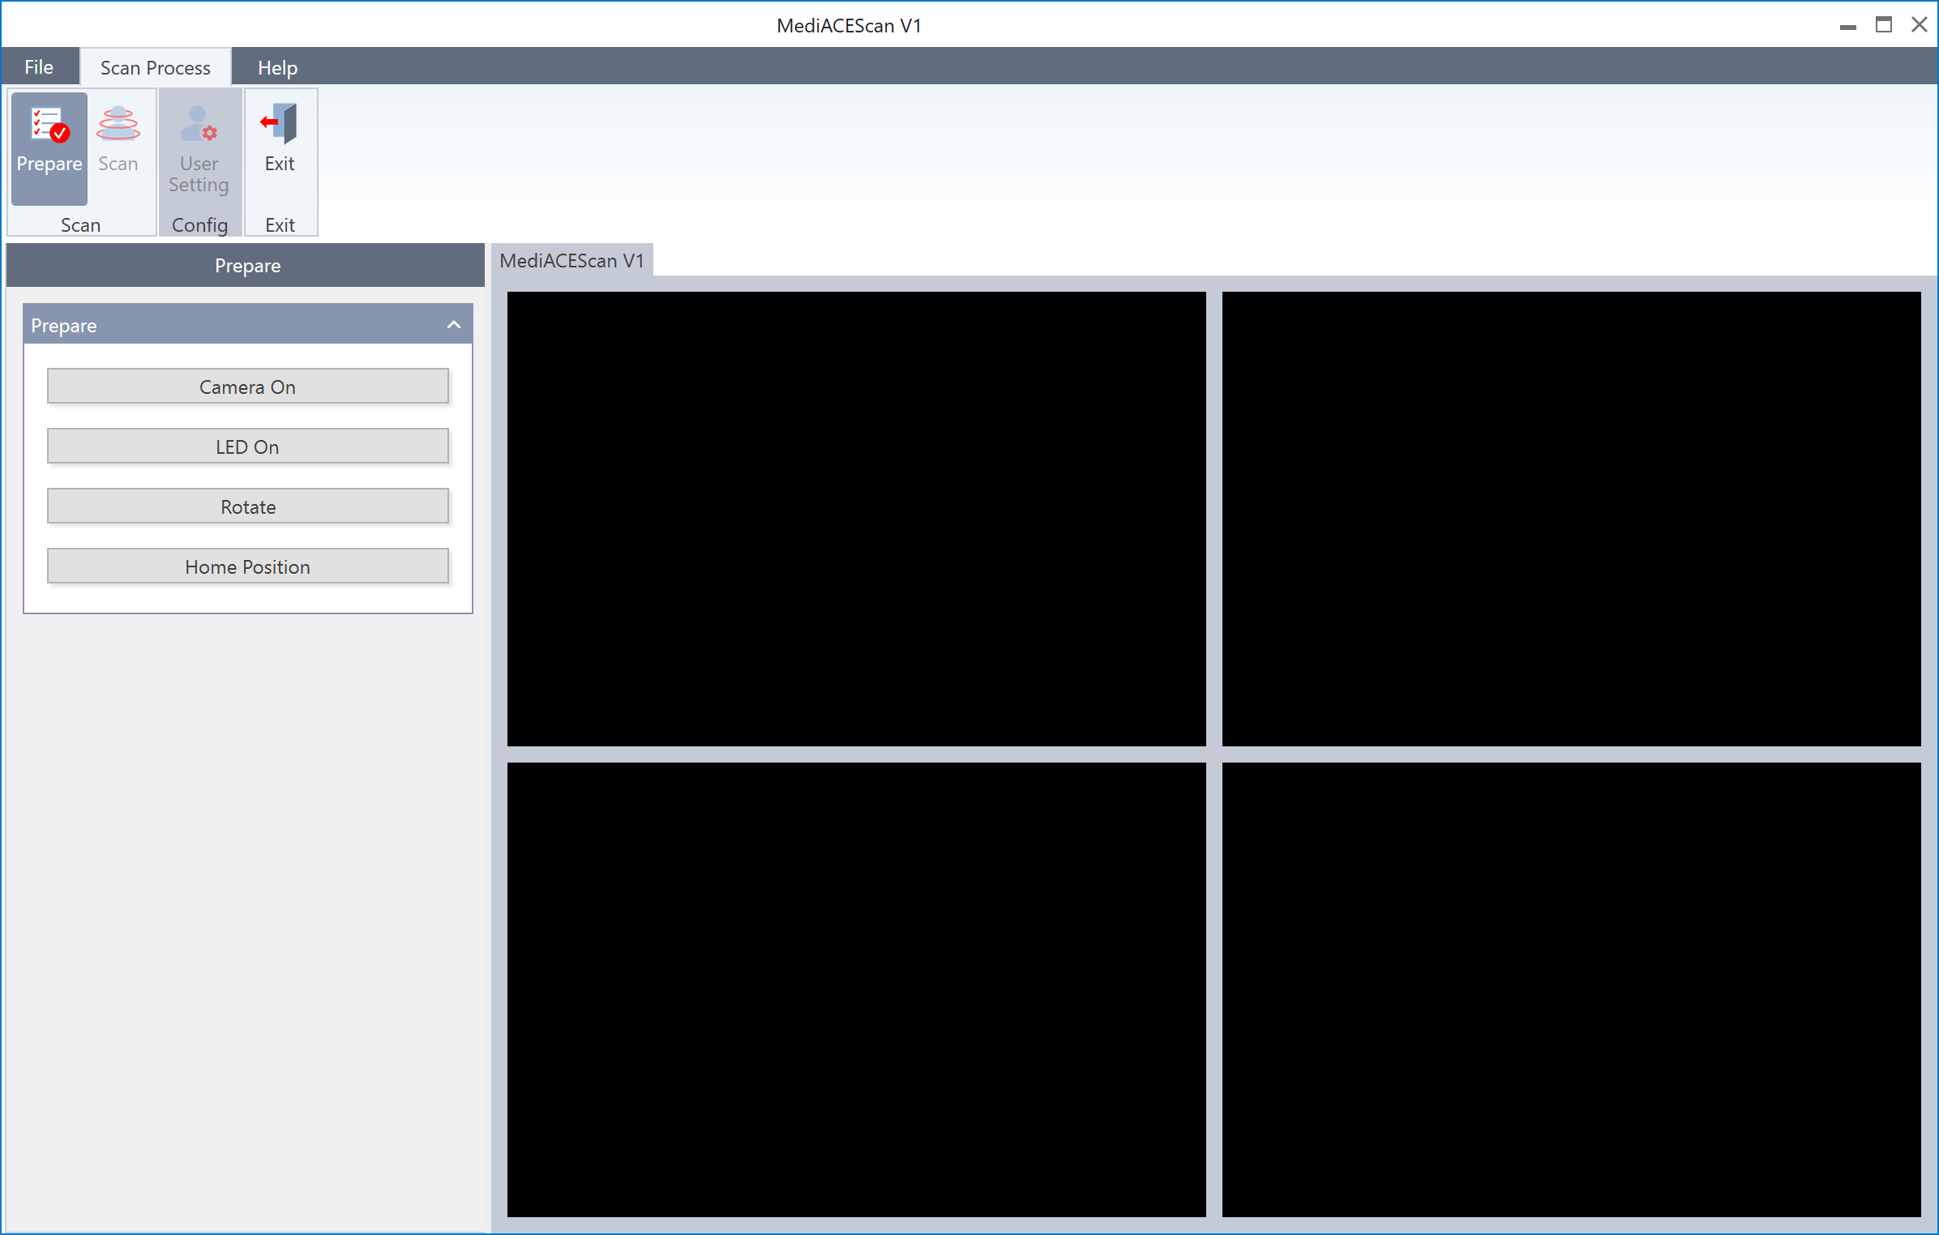This screenshot has height=1235, width=1939.
Task: Select the top-left camera view
Action: (x=857, y=519)
